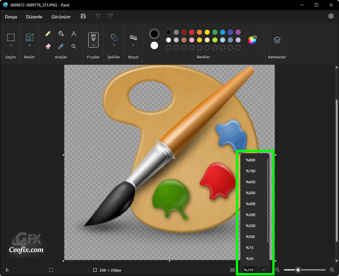Viewport: 339px width, 276px height.
Task: Expand the Resim options chevron
Action: click(x=30, y=45)
